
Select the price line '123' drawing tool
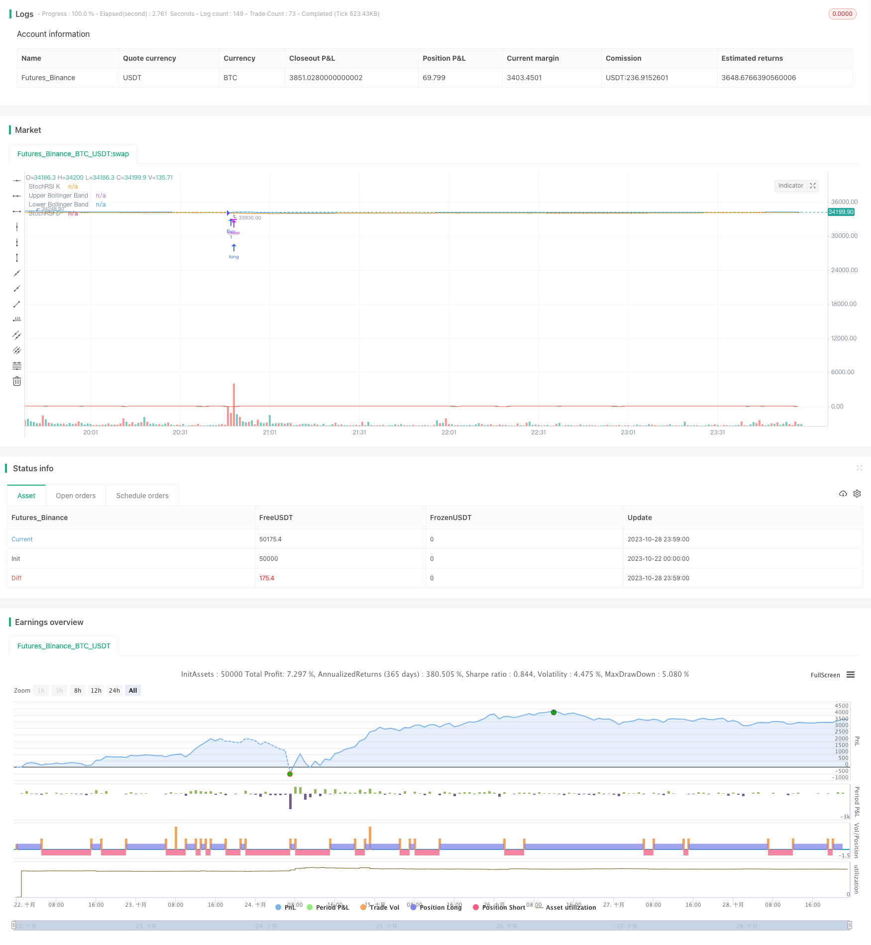[x=17, y=319]
